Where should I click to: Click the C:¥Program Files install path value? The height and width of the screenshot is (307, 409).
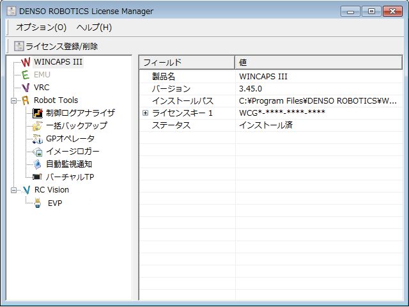pyautogui.click(x=318, y=101)
